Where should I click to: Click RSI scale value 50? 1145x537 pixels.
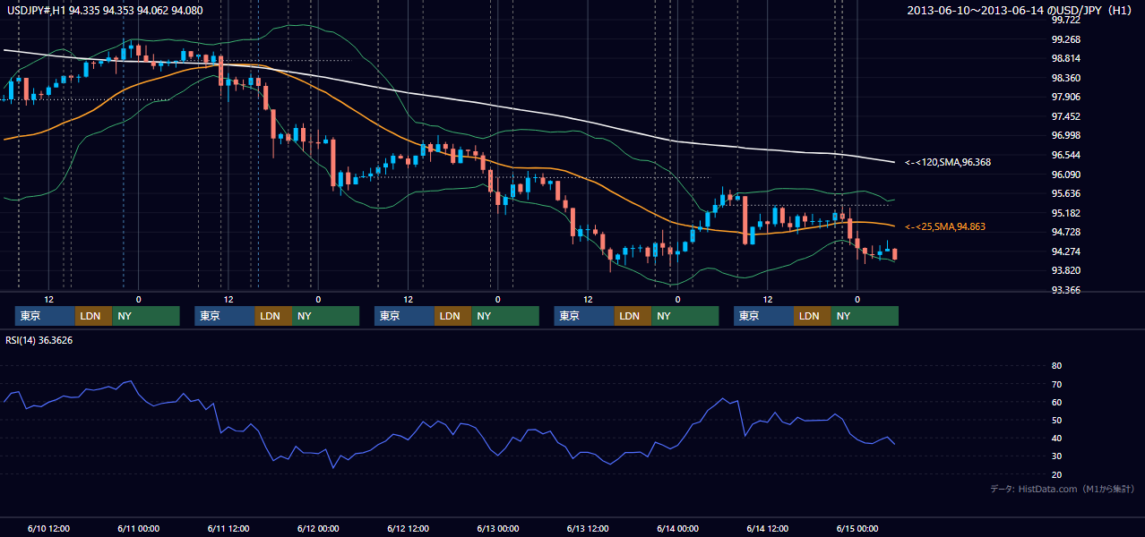(x=1056, y=420)
